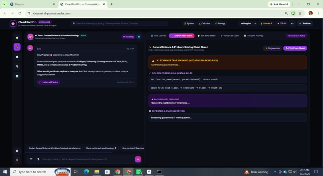
Task: Open the stopwatch icon in the left sidebar
Action: coord(17,57)
